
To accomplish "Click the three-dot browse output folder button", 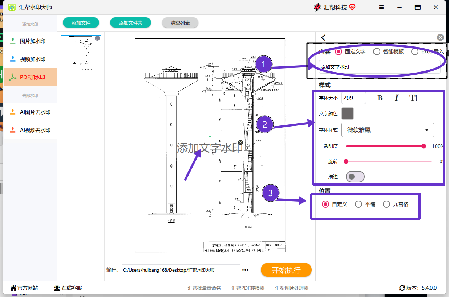I will 245,270.
